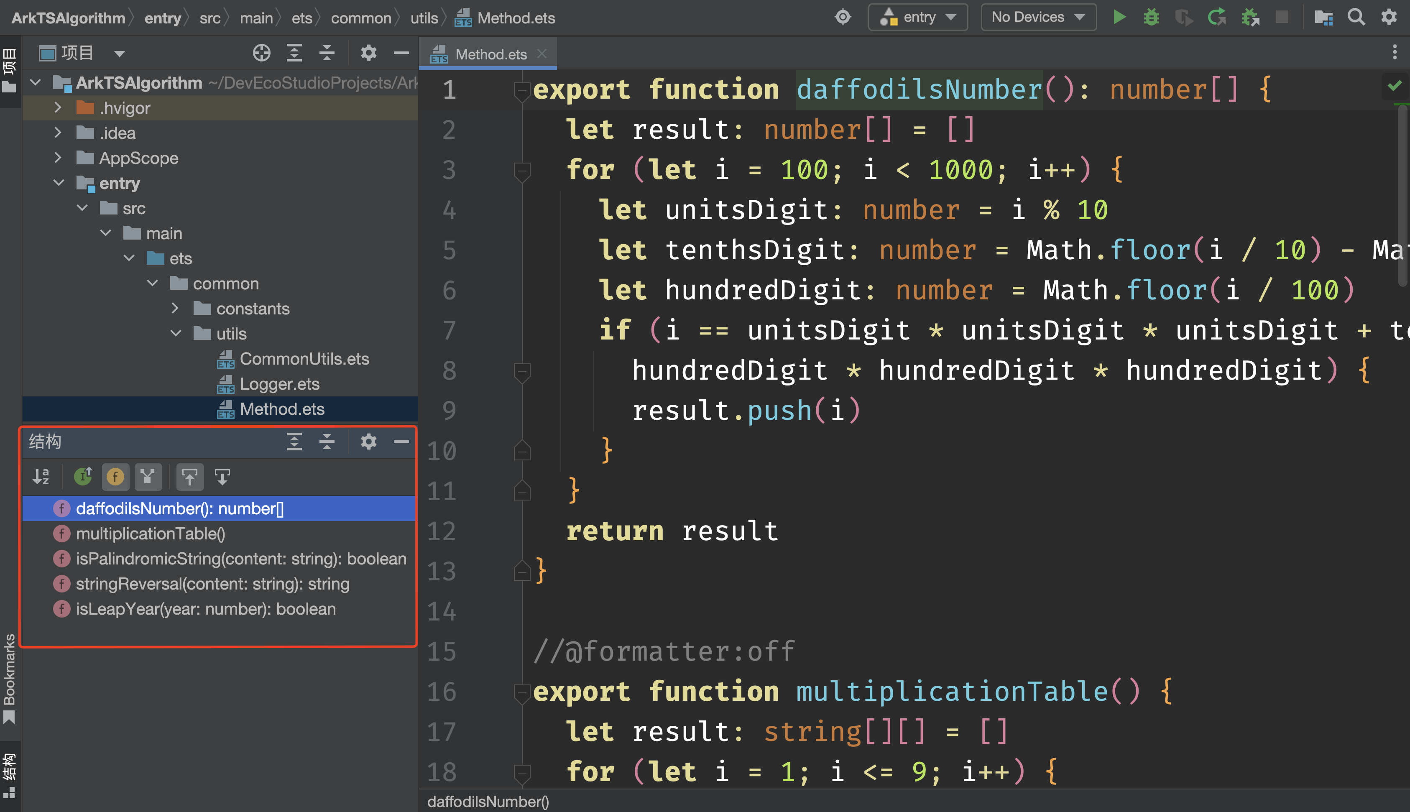
Task: Click the Debug bug icon
Action: (x=1151, y=17)
